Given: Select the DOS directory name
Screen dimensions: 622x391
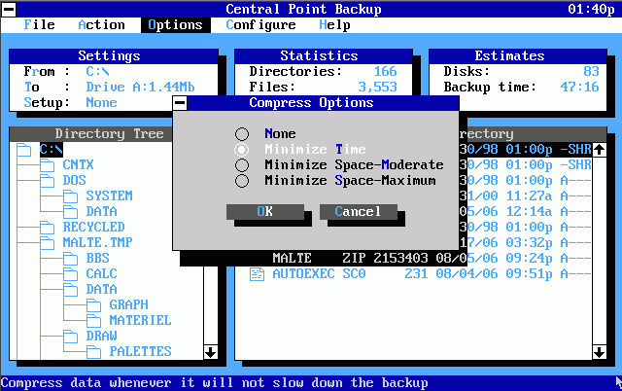Looking at the screenshot, I should [x=74, y=180].
